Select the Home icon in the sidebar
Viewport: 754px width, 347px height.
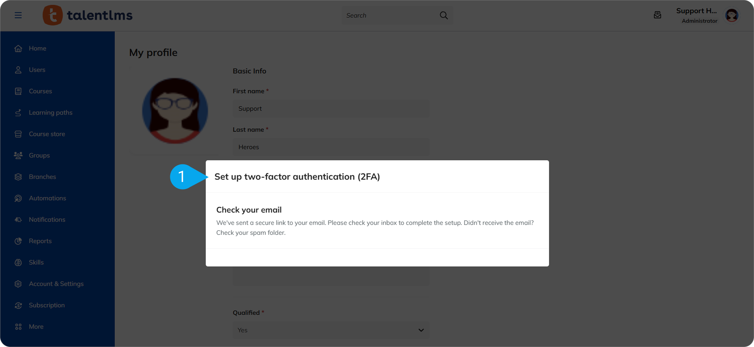18,48
